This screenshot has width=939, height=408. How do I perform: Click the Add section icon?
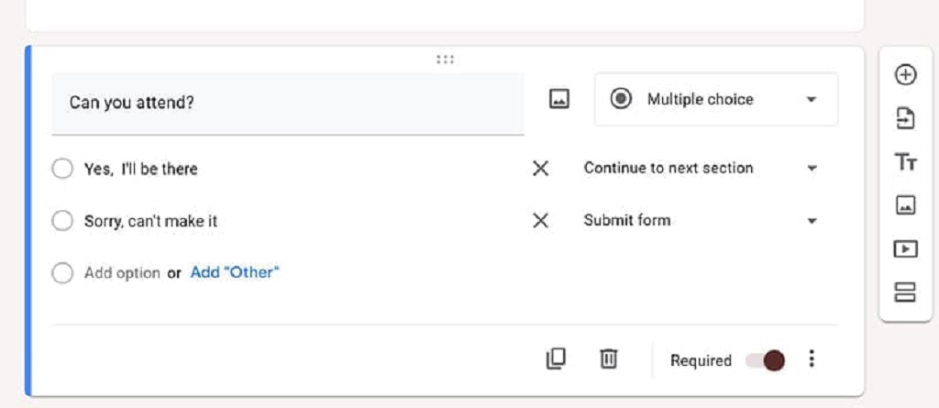[x=906, y=292]
